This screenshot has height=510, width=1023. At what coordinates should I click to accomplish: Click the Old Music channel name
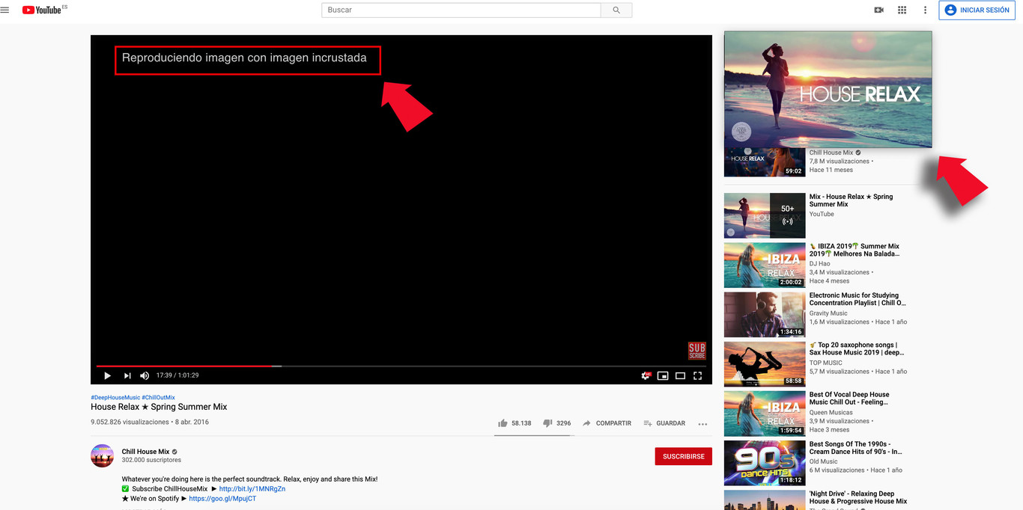coord(823,461)
